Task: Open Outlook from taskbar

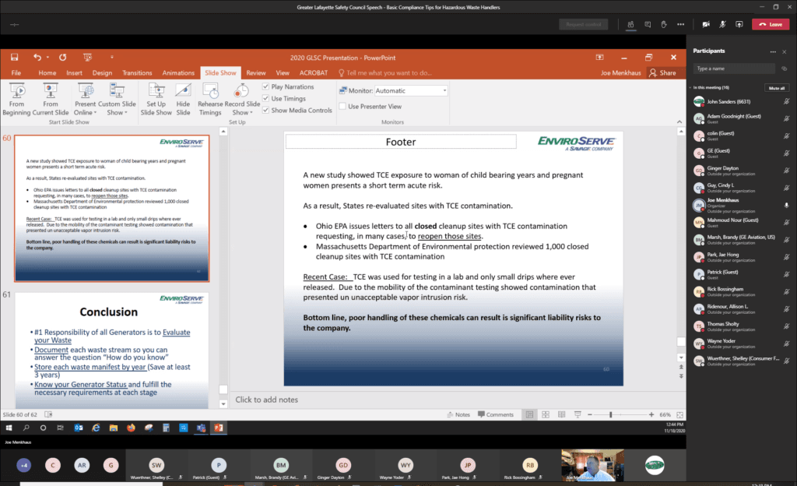Action: [79, 428]
